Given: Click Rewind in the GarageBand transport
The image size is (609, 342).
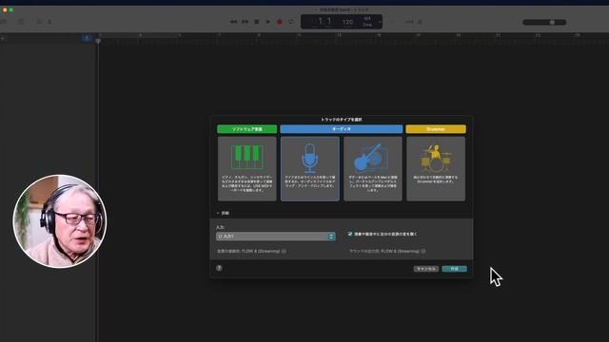Looking at the screenshot, I should coord(233,22).
